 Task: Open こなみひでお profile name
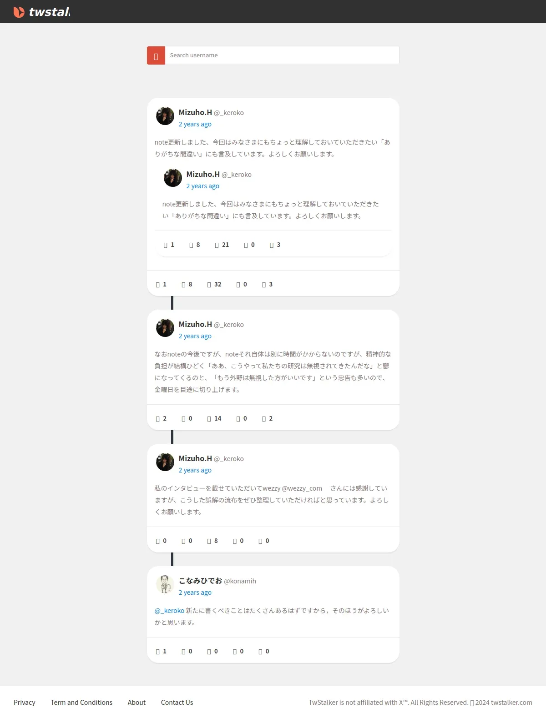[x=200, y=581]
